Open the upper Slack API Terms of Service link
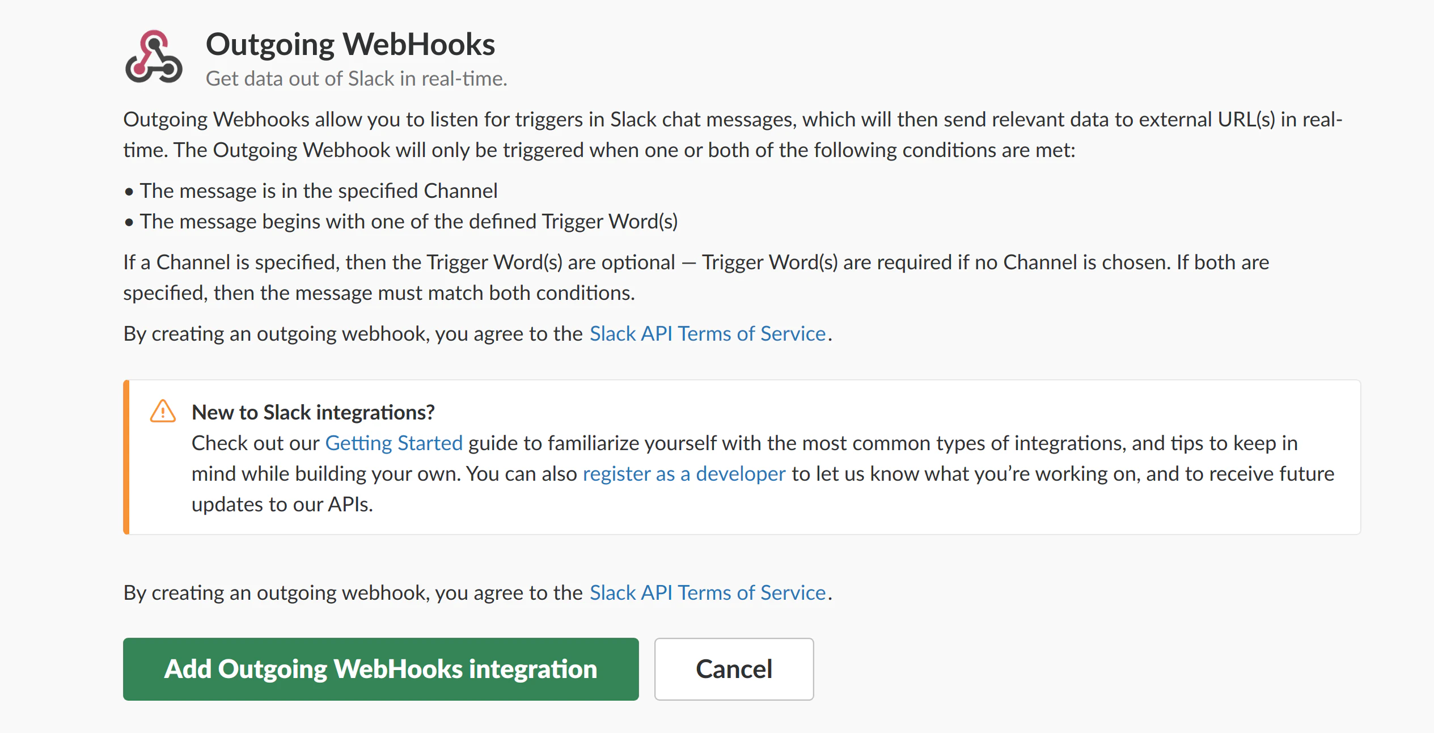 tap(707, 333)
